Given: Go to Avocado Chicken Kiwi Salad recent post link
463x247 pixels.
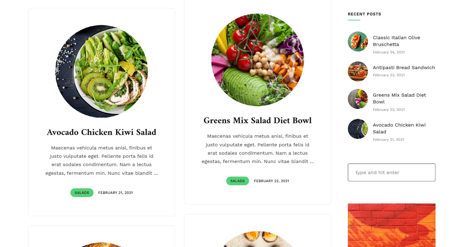Looking at the screenshot, I should click(x=399, y=128).
